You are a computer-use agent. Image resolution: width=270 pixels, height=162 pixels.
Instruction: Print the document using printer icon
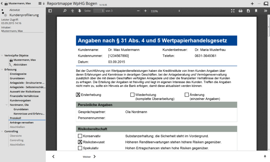[240, 11]
